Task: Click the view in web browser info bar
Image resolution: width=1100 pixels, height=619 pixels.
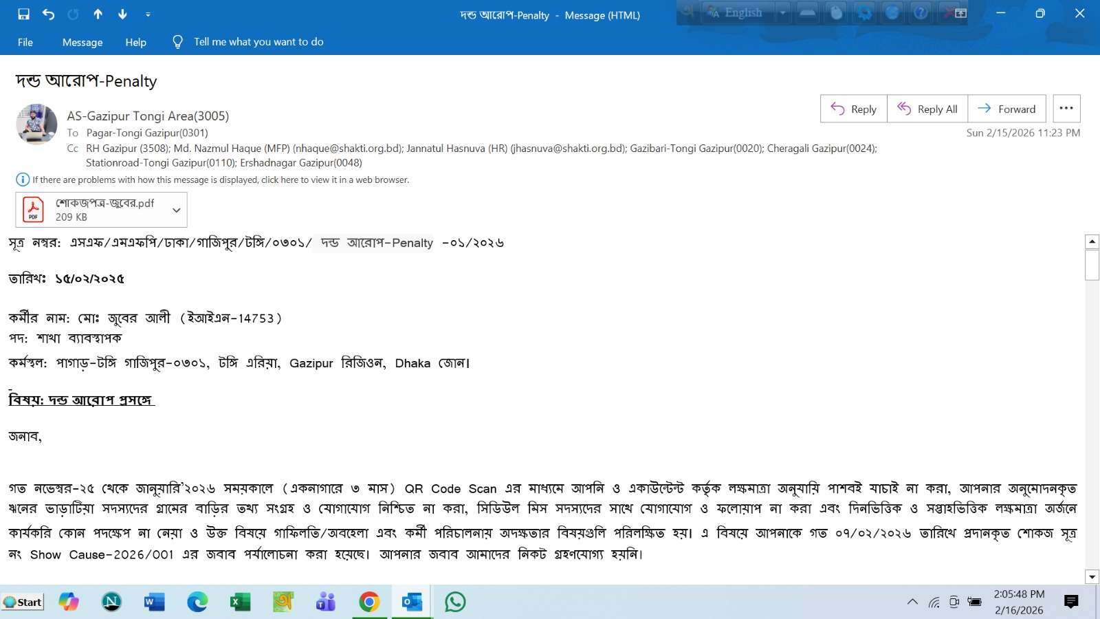Action: tap(220, 180)
